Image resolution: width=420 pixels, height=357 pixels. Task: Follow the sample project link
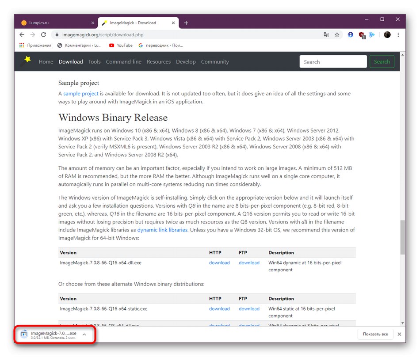coord(80,94)
